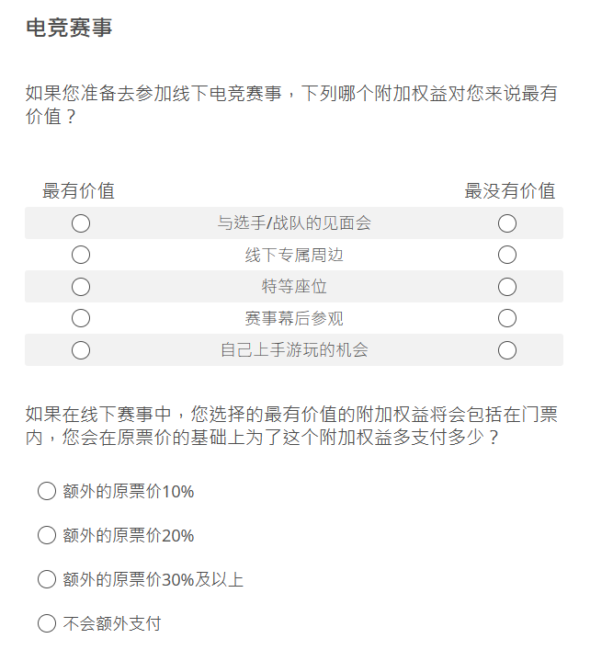The height and width of the screenshot is (650, 613).
Task: Click the 最没有价值 column header
Action: [x=510, y=191]
